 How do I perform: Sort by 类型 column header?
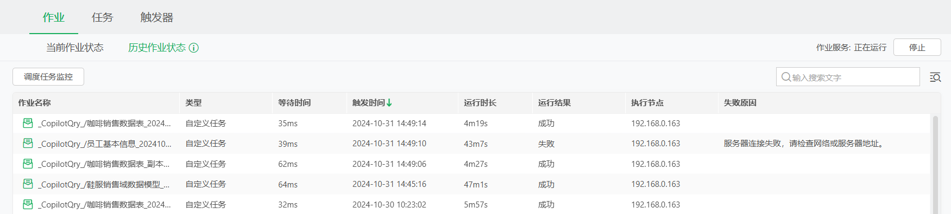[193, 102]
